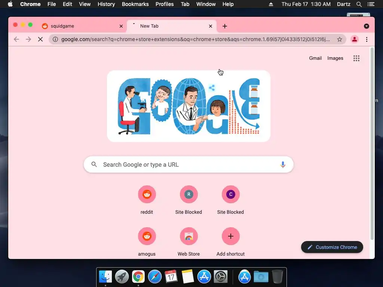
Task: Open Chrome's three-dot menu
Action: tap(367, 39)
